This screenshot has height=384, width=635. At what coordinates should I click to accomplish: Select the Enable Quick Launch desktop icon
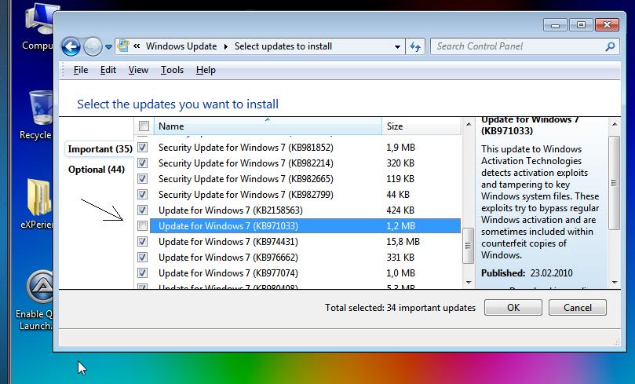[35, 301]
